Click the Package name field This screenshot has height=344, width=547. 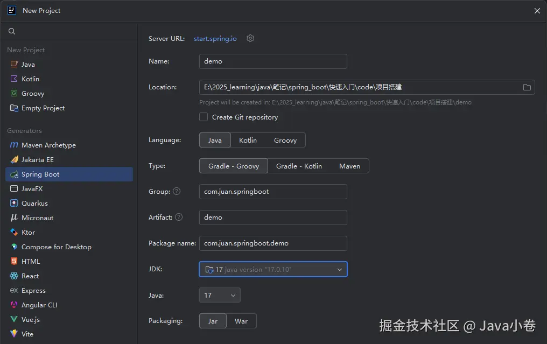pos(273,243)
